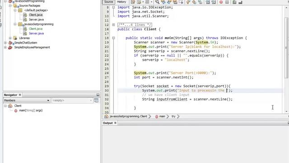Switch to the History editor view
289x163 pixels.
pos(121,2)
